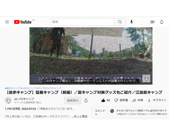169x135 pixels.
Task: Open the notifications bell in the header
Action: [162, 22]
